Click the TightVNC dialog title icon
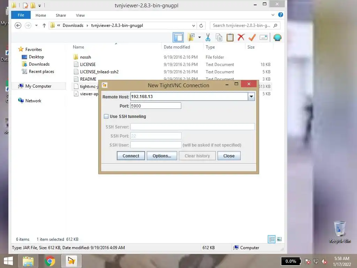 105,85
